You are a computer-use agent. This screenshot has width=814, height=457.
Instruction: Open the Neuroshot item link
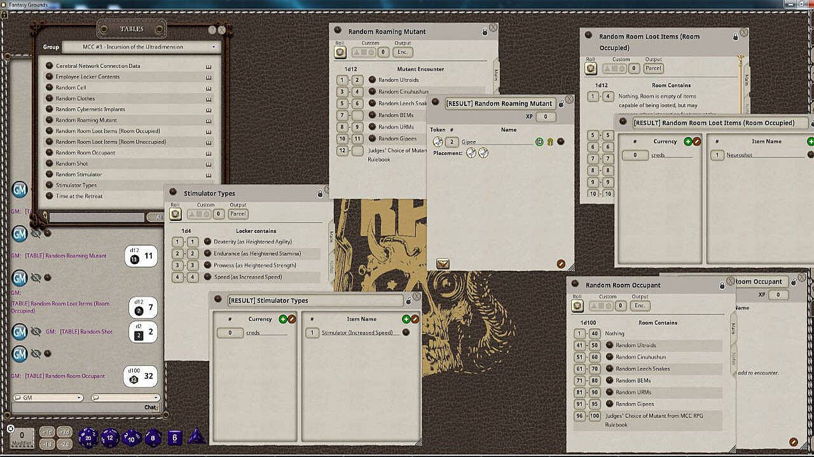810,155
